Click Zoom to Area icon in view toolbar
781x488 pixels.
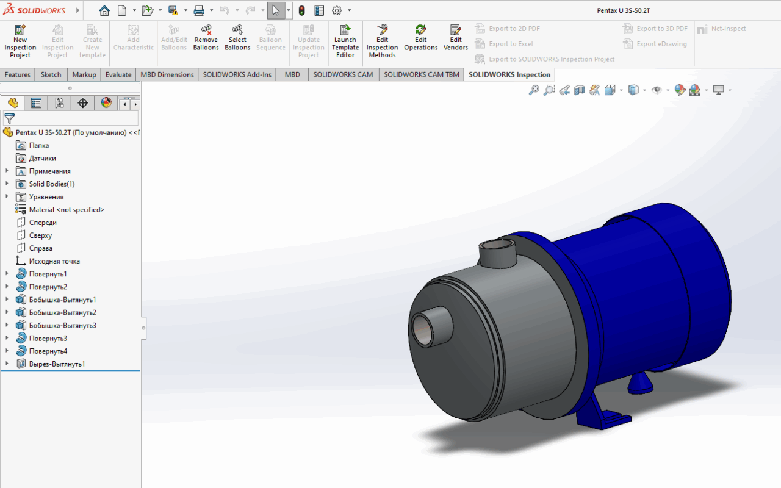pyautogui.click(x=549, y=90)
